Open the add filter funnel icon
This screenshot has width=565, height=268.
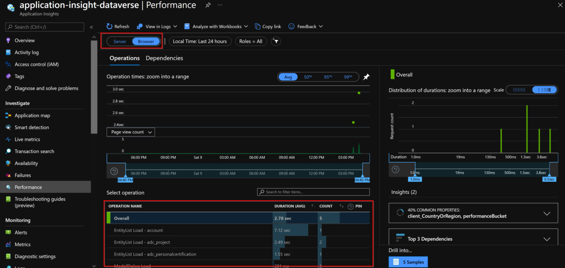(x=275, y=41)
